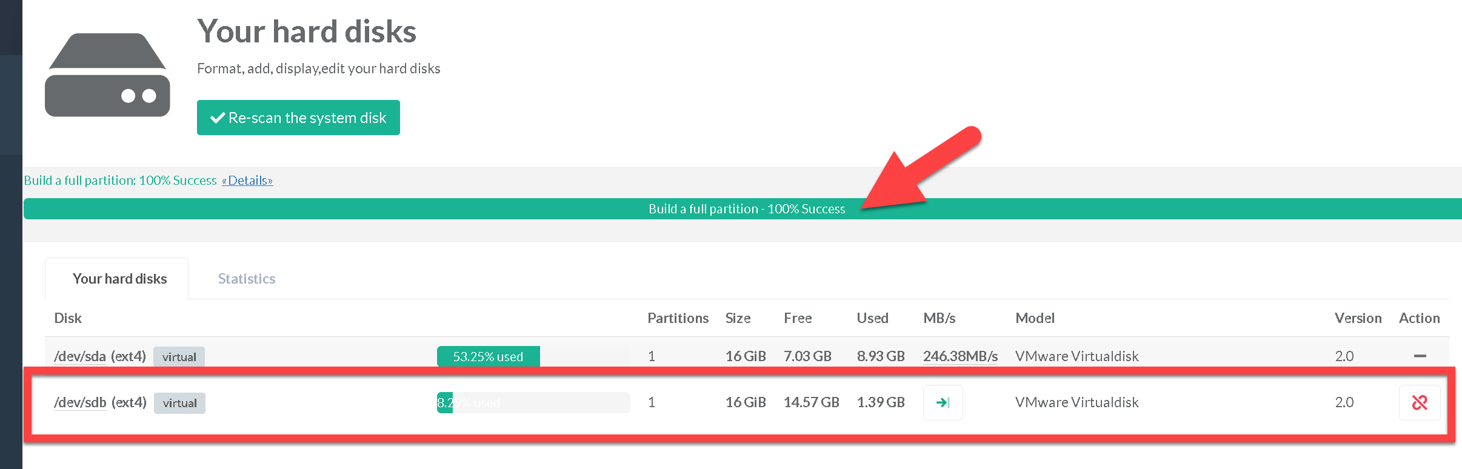
Task: Open the «Details» link for partition build
Action: [x=247, y=181]
